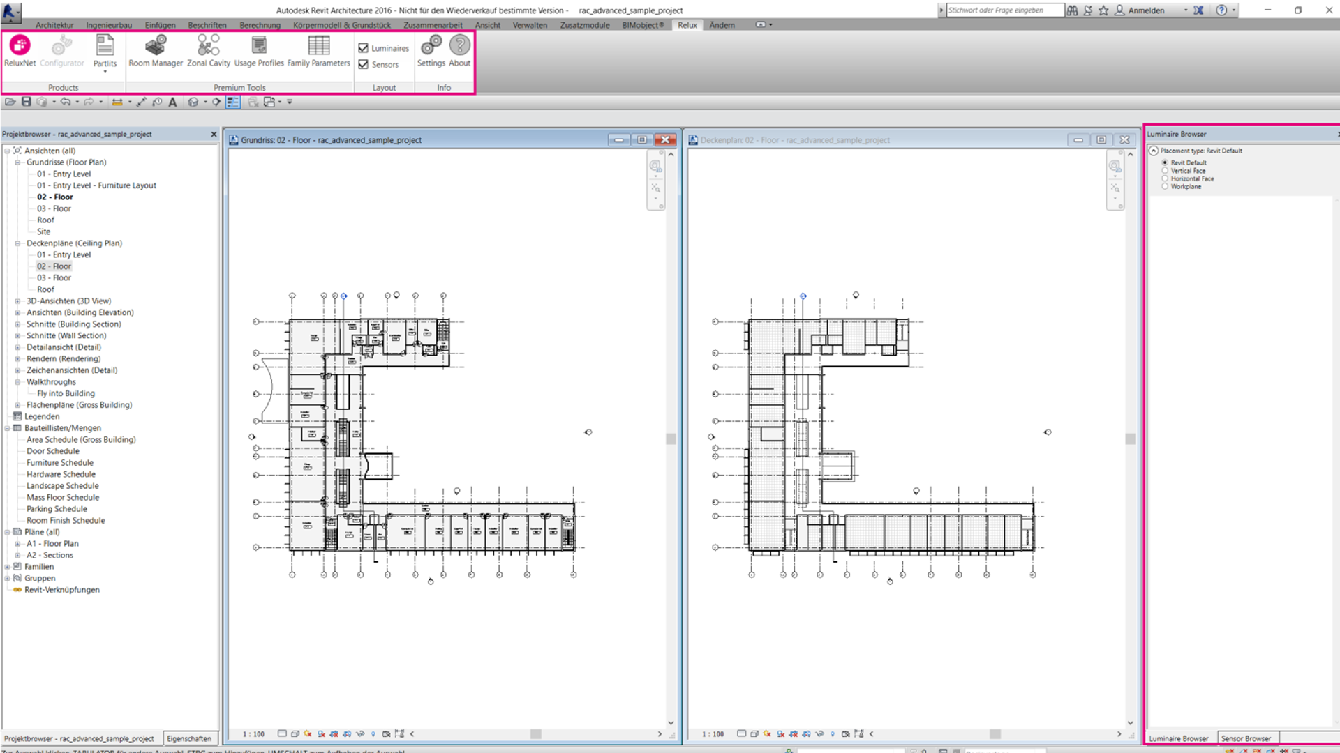Open Family Parameters tool
The width and height of the screenshot is (1340, 753).
pos(318,50)
